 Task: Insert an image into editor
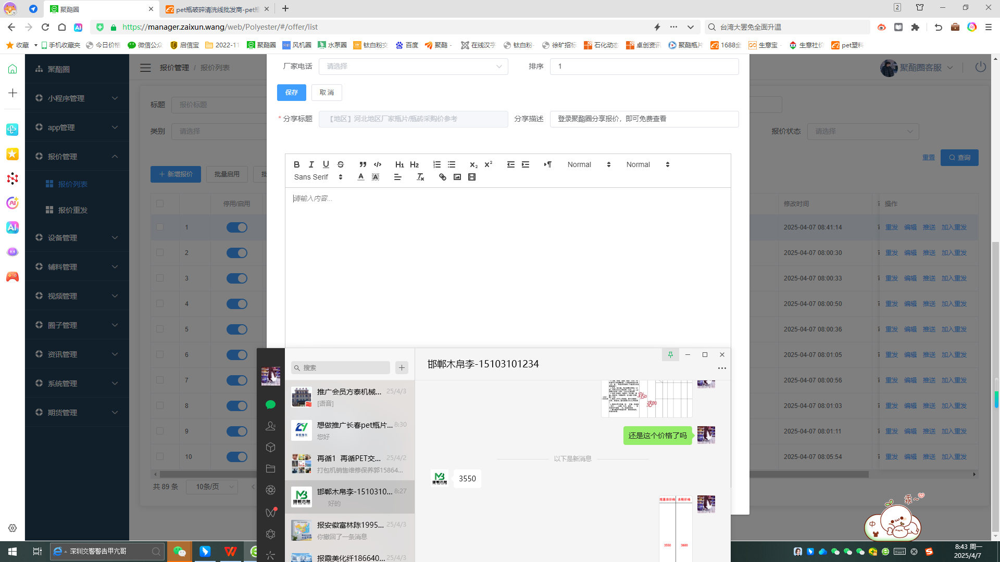[x=457, y=177]
